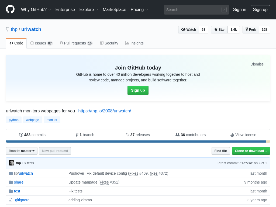Switch to the Pull requests tab
The width and height of the screenshot is (276, 207).
[x=76, y=43]
